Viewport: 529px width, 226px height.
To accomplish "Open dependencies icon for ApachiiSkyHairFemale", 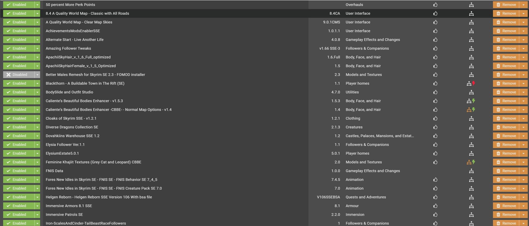I will [x=471, y=66].
